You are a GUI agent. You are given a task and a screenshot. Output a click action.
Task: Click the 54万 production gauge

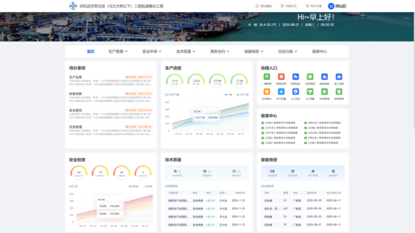(174, 80)
